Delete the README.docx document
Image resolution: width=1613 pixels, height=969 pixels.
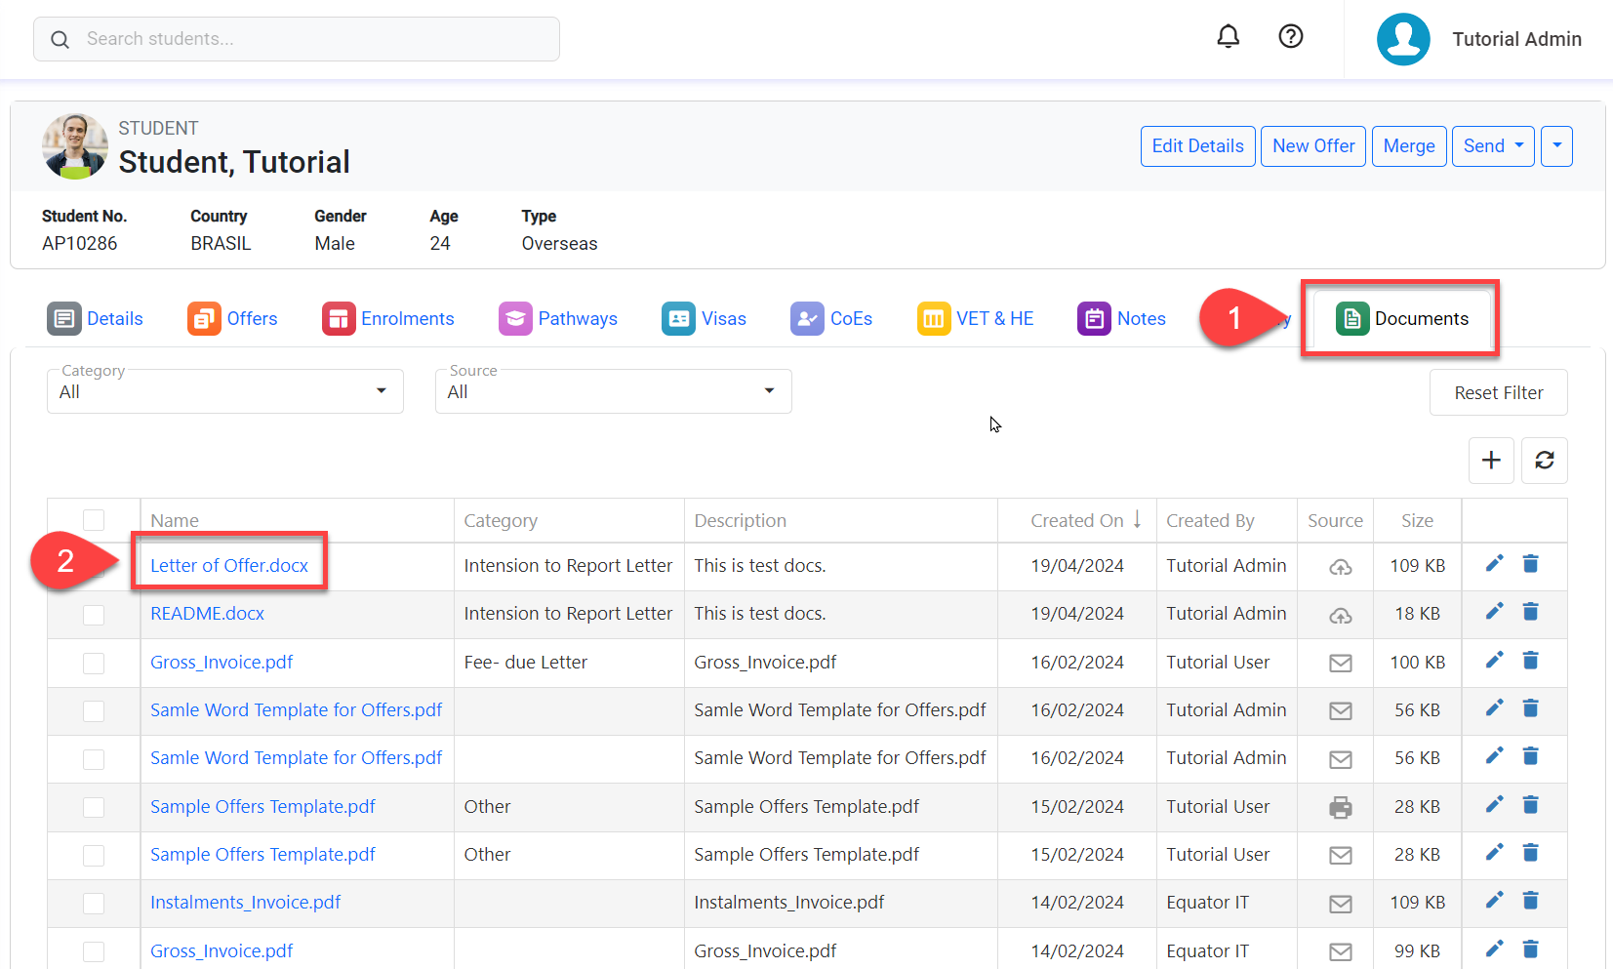[1530, 612]
